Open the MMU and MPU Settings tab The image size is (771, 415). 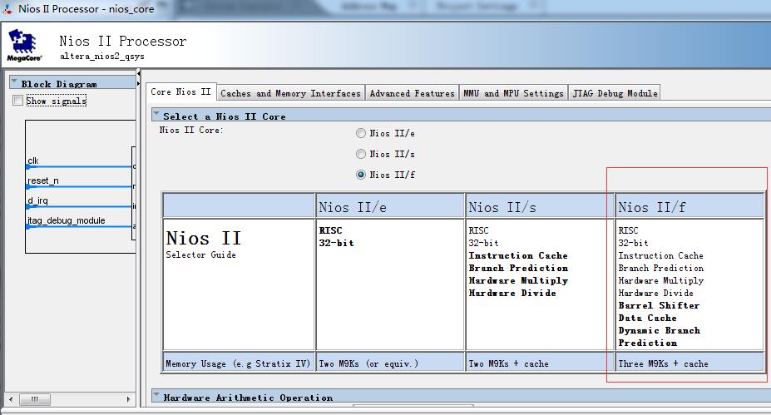tap(513, 93)
